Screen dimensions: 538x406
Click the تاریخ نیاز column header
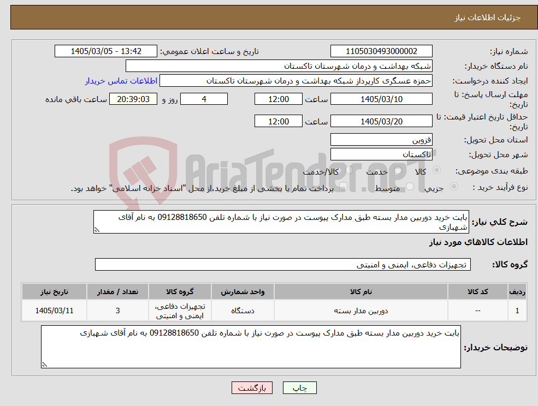(x=54, y=291)
